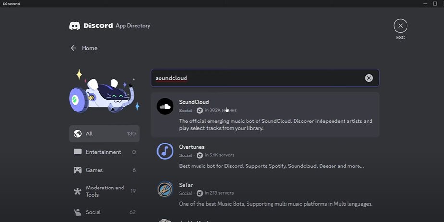The width and height of the screenshot is (444, 222).
Task: Minimize the Discord window
Action: (425, 4)
